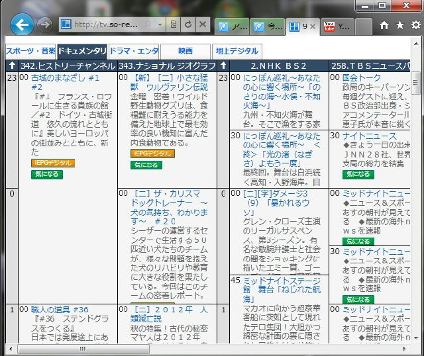
Task: Click the vertical scrollbar thumb
Action: (x=415, y=83)
